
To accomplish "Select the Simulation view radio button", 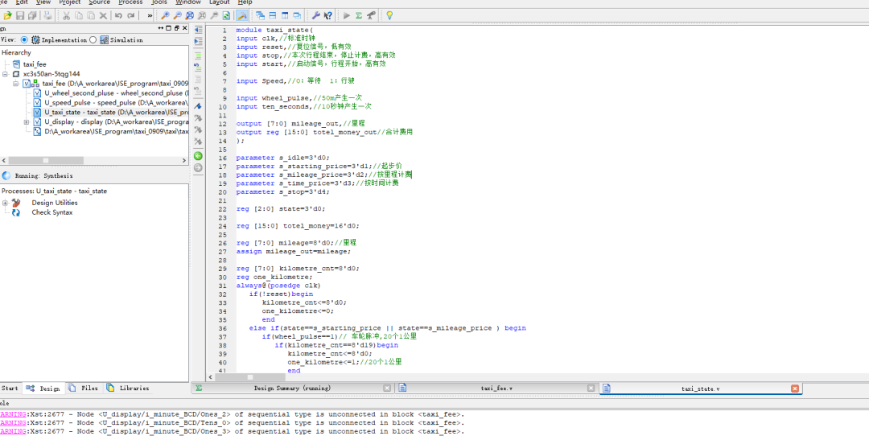I will (x=93, y=39).
